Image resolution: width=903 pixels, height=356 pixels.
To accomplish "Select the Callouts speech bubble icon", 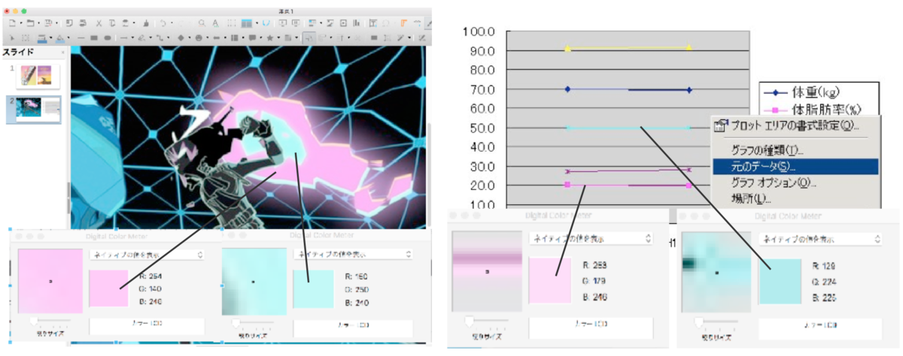I will pyautogui.click(x=252, y=38).
